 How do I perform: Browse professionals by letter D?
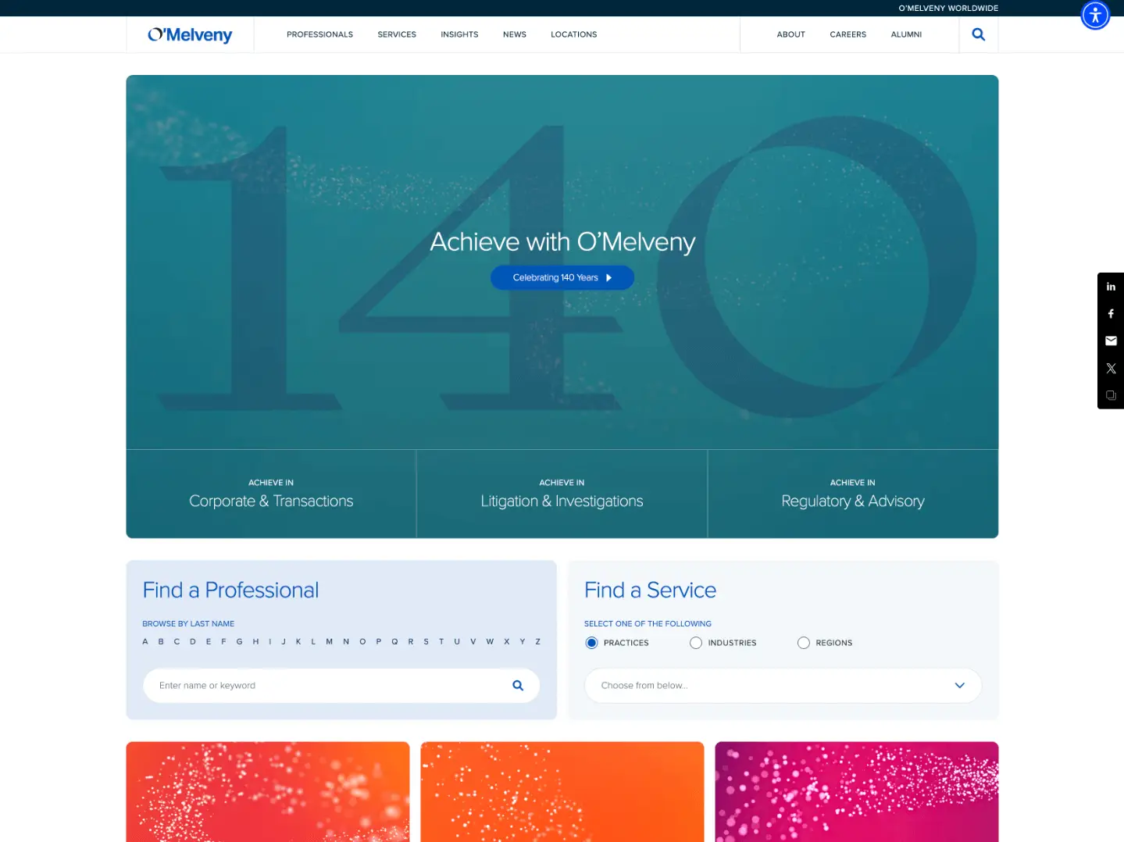(x=193, y=641)
